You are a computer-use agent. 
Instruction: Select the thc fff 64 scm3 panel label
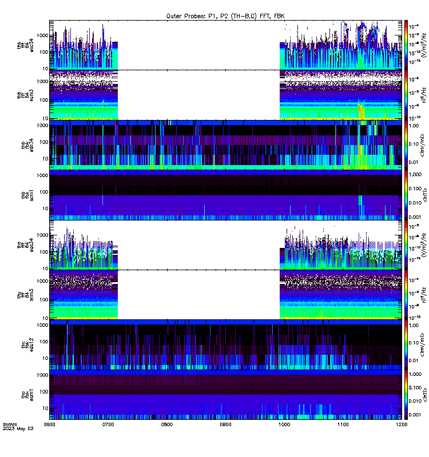tap(25, 295)
